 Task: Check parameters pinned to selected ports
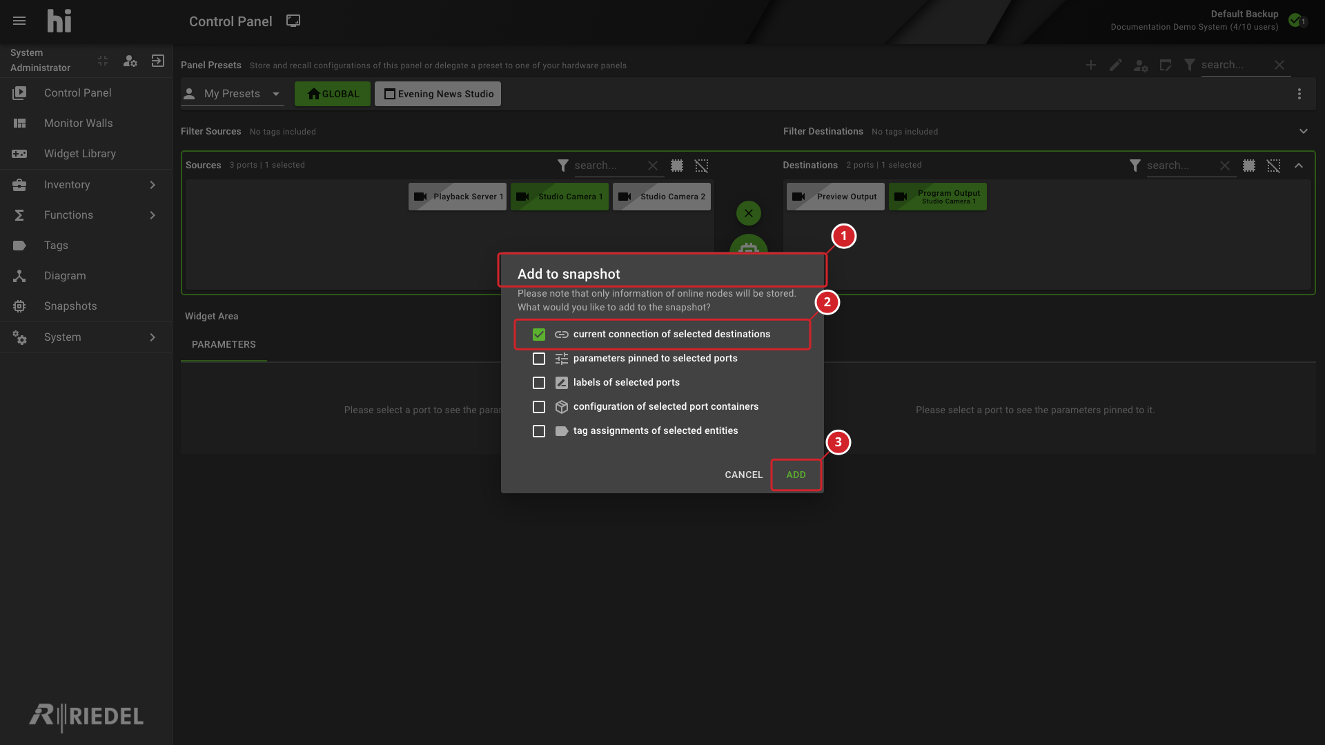(539, 359)
